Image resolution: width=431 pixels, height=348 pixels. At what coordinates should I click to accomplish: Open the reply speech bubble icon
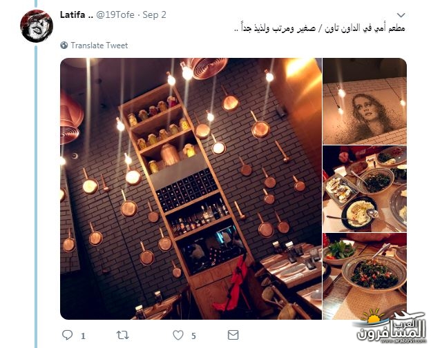tap(68, 335)
